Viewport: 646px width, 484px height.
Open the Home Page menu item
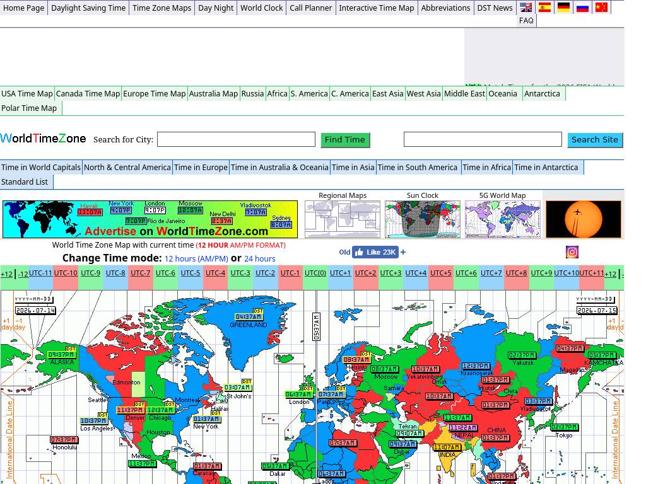tap(23, 8)
